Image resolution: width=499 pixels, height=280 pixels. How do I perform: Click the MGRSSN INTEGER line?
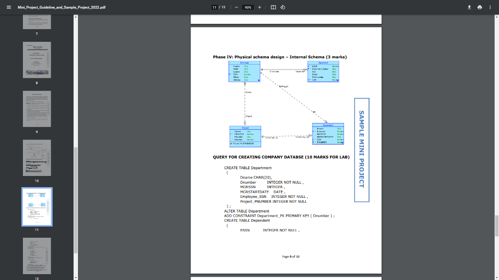263,187
